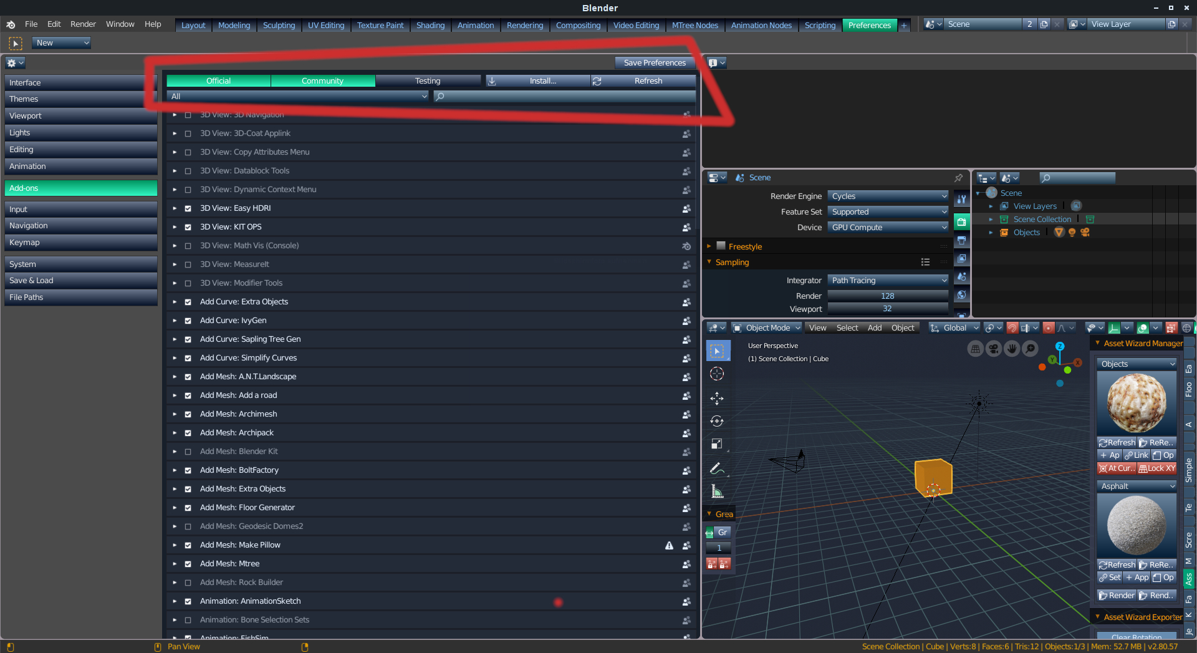Toggle the Freestyle checkbox in render properties
The width and height of the screenshot is (1197, 653).
[x=721, y=246]
